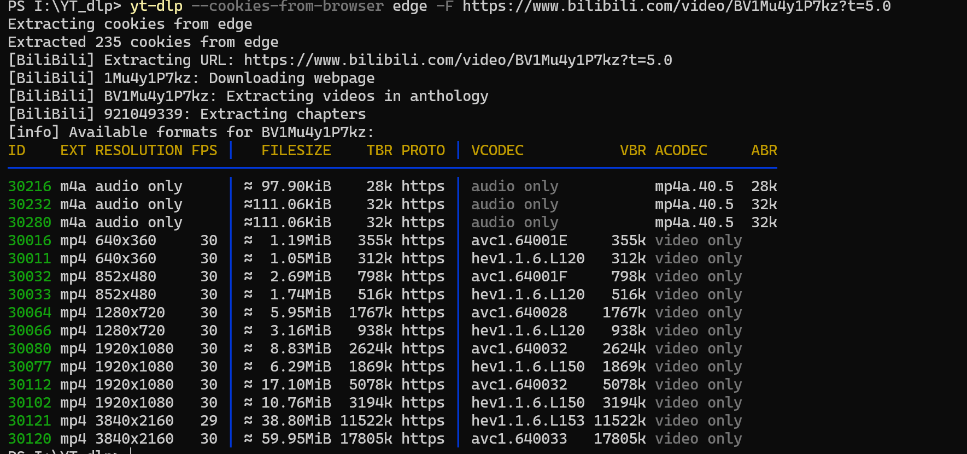This screenshot has width=967, height=454.
Task: Click file size 17.10MiB
Action: click(x=296, y=385)
